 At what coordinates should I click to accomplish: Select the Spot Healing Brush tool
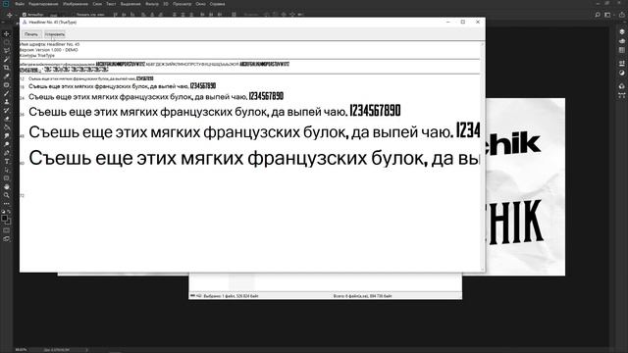pos(7,85)
